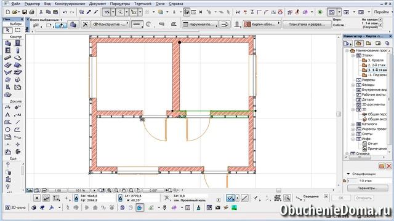Image resolution: width=394 pixels, height=221 pixels.
Task: Click the Print icon in toolbar
Action: click(31, 12)
